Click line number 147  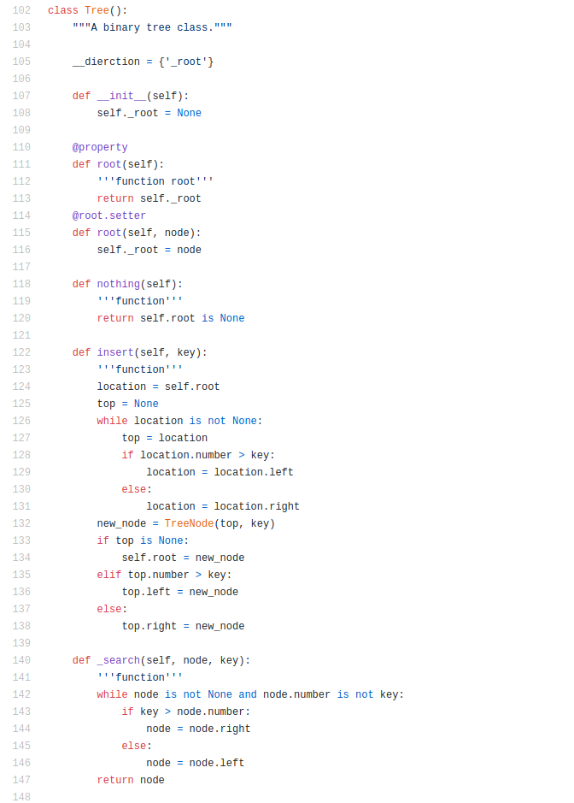(x=21, y=780)
